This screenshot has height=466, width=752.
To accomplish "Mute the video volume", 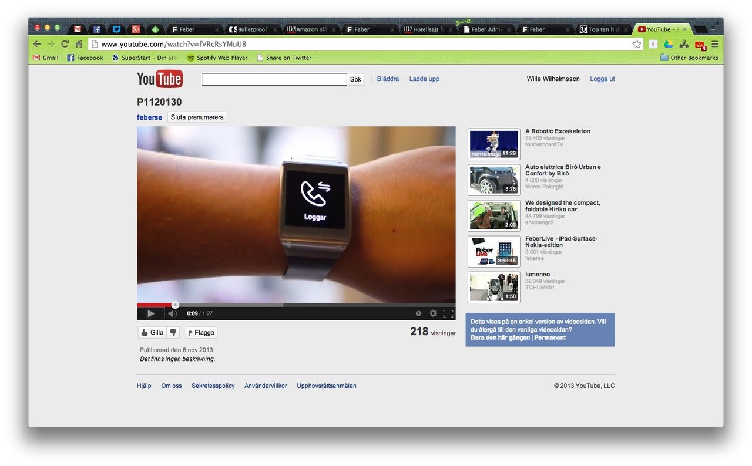I will coord(172,313).
